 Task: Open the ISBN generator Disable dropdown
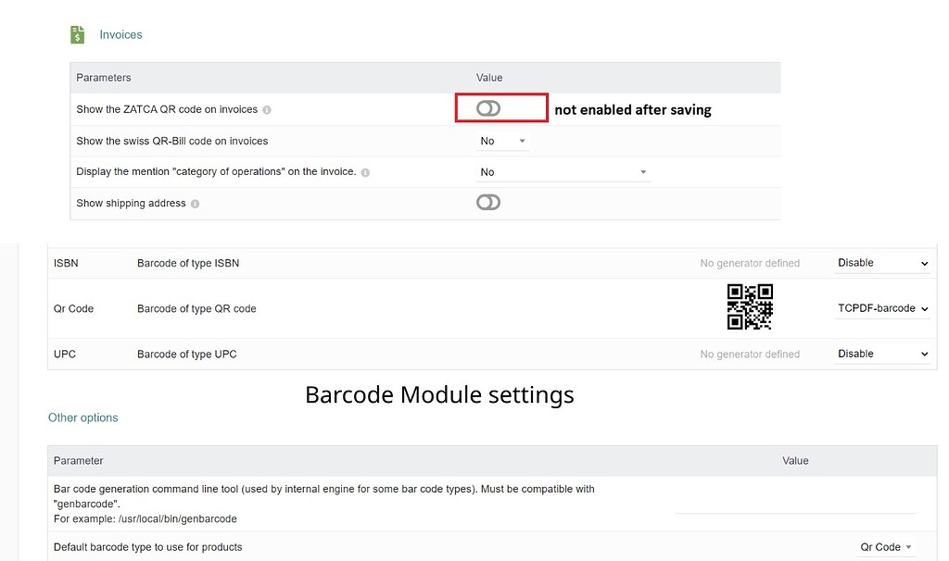tap(881, 263)
